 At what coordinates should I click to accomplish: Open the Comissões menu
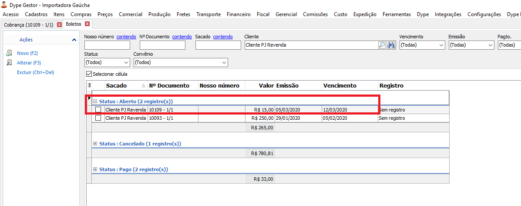pos(315,14)
